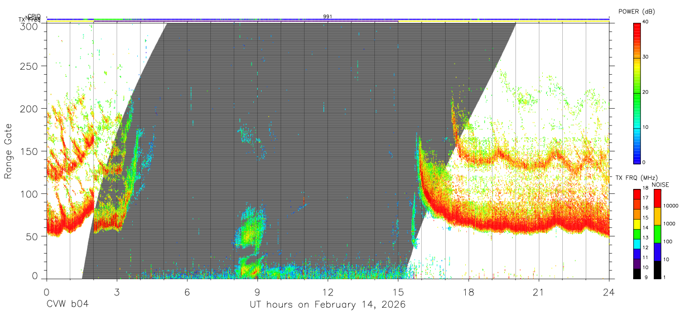Click the '21' tick label on the UT hours axis
Viewport: 685px width, 316px height.
[x=539, y=291]
